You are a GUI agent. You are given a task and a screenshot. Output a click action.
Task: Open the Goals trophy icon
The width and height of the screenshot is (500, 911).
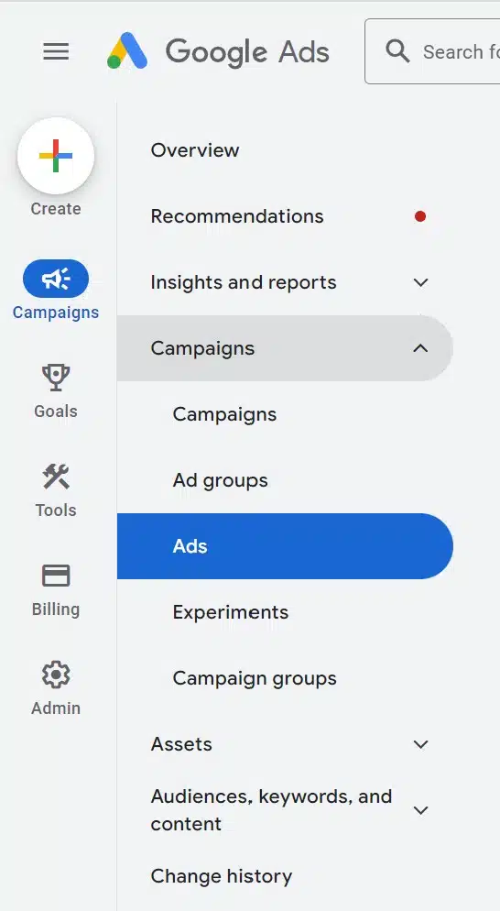[56, 378]
